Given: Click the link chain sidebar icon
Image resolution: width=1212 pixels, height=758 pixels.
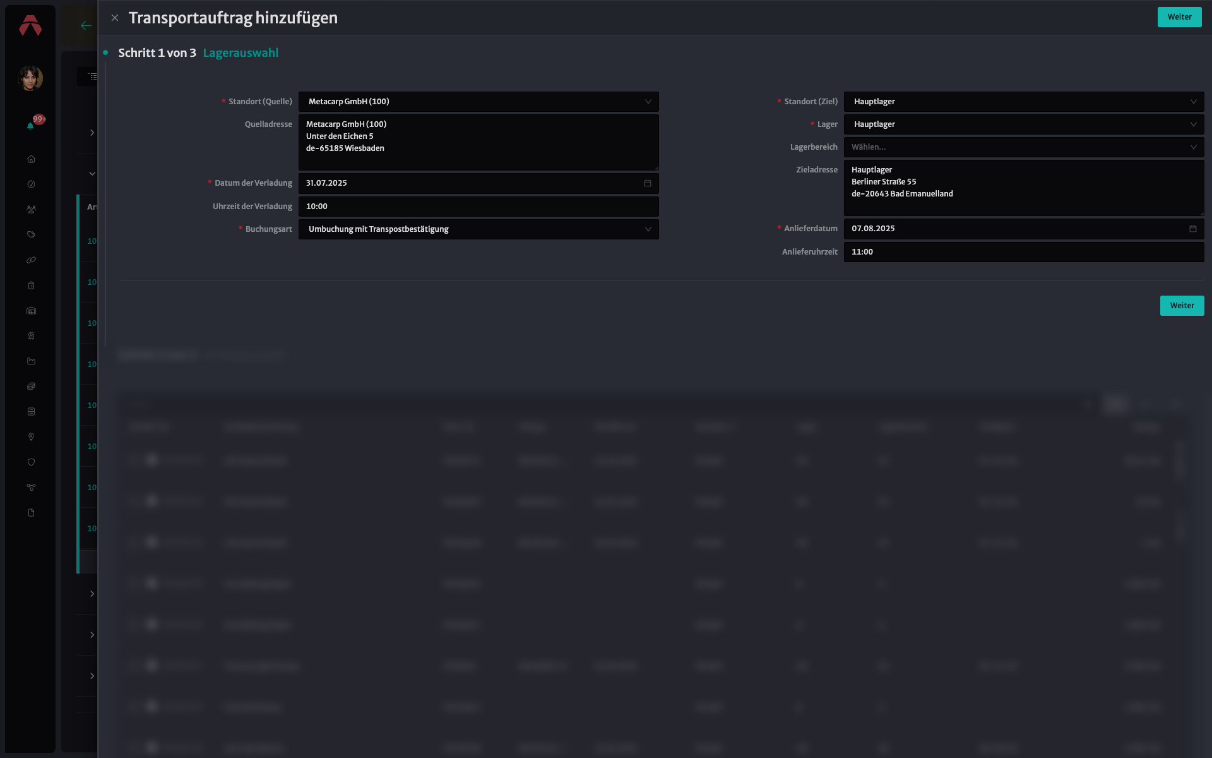Looking at the screenshot, I should [31, 260].
